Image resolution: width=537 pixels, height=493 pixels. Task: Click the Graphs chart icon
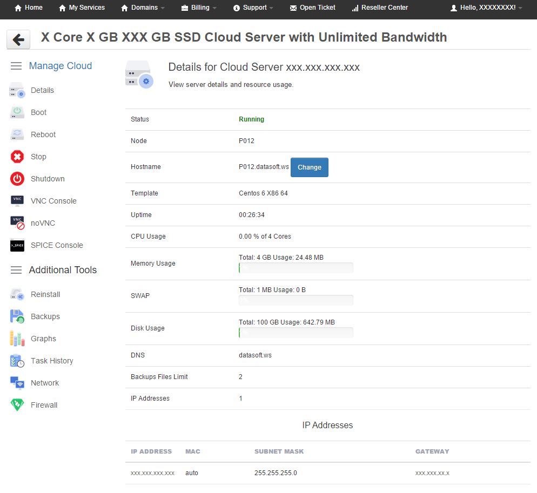(17, 339)
